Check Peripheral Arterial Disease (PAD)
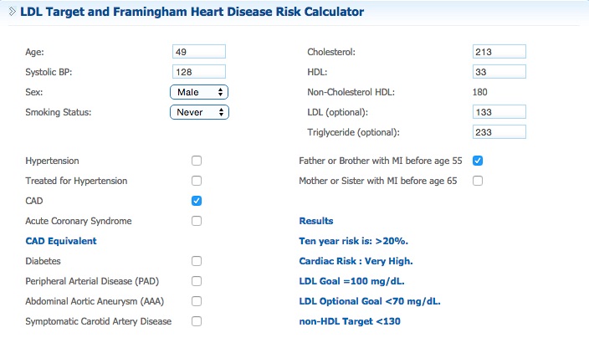 [x=197, y=281]
